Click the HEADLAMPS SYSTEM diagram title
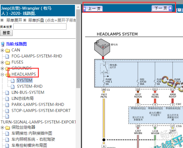Screen dimensions: 183x148 [x=117, y=34]
